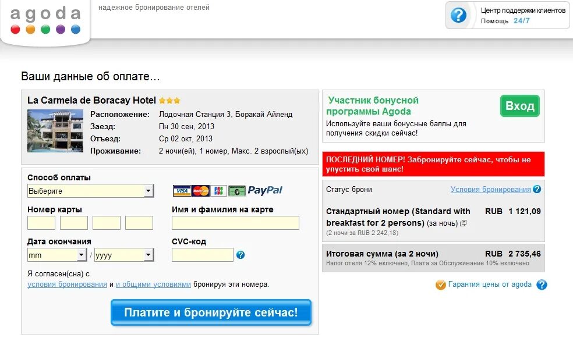Click the La Carmela de Boracay Hotel title
573x338 pixels.
pyautogui.click(x=92, y=100)
